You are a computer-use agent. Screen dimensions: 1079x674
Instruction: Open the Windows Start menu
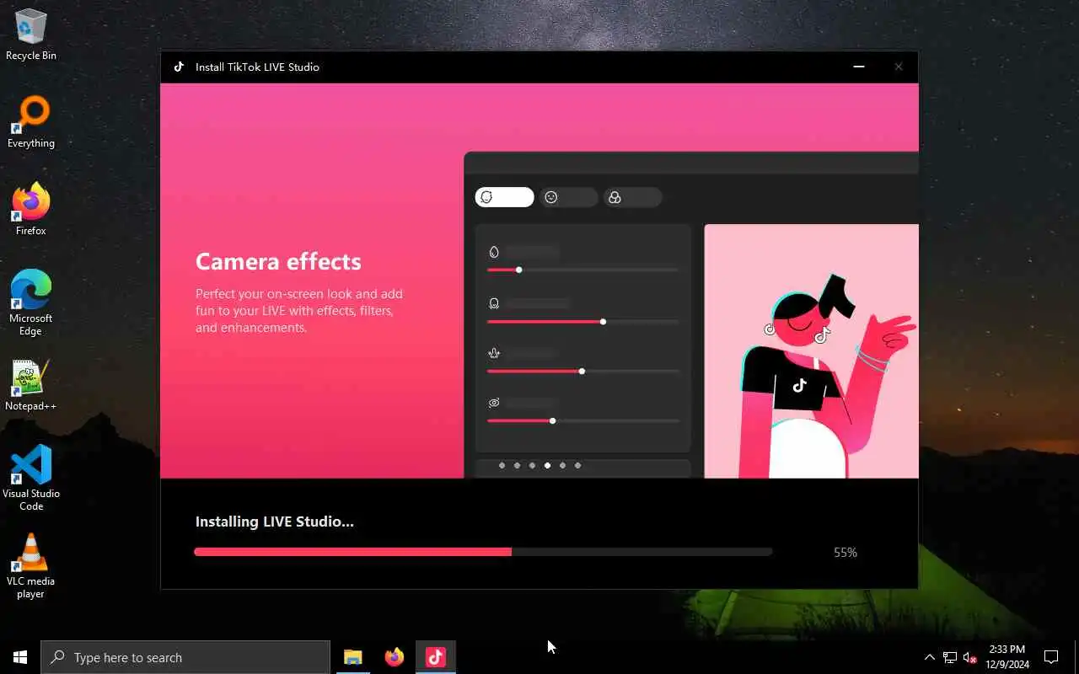[20, 657]
